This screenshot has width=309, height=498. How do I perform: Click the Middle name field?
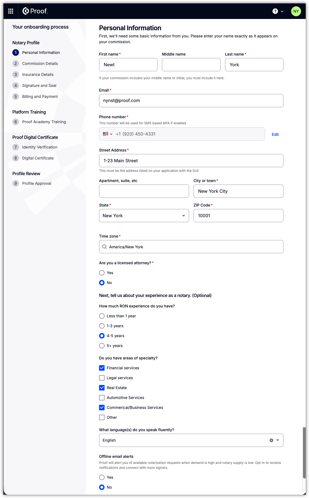tap(191, 65)
